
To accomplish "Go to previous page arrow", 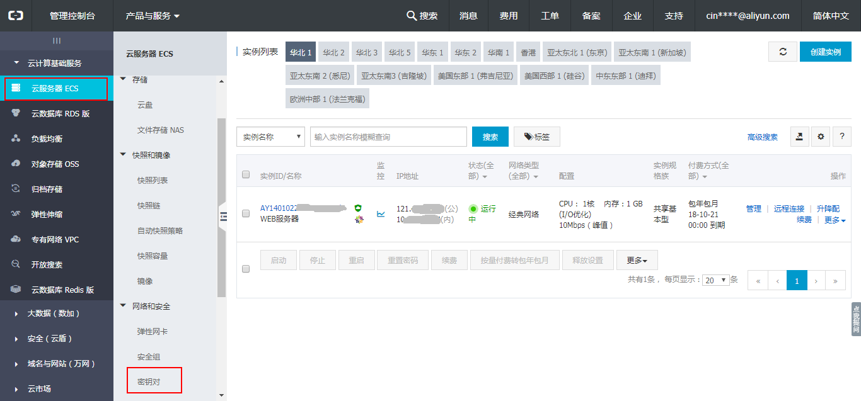I will 777,280.
